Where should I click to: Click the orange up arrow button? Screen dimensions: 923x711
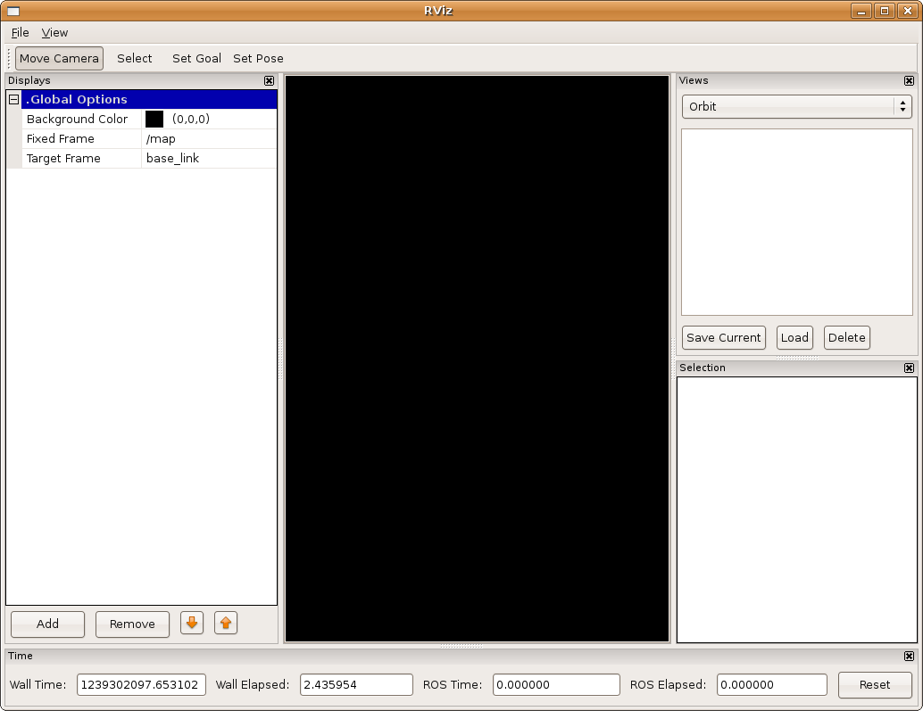(x=226, y=623)
